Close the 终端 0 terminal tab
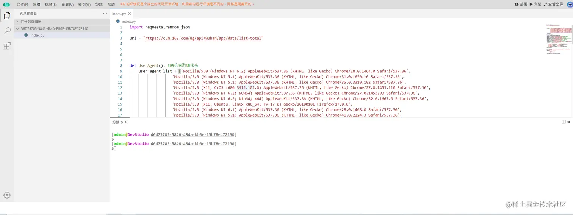This screenshot has height=215, width=573. tap(126, 122)
